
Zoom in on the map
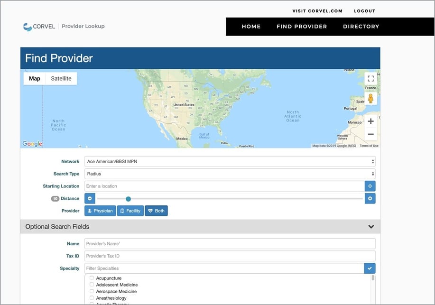point(370,121)
